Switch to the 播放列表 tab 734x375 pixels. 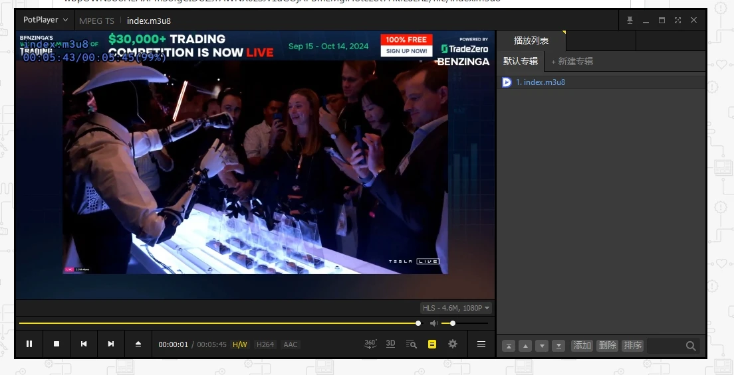(x=531, y=40)
